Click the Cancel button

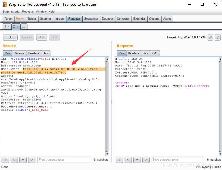[27, 37]
